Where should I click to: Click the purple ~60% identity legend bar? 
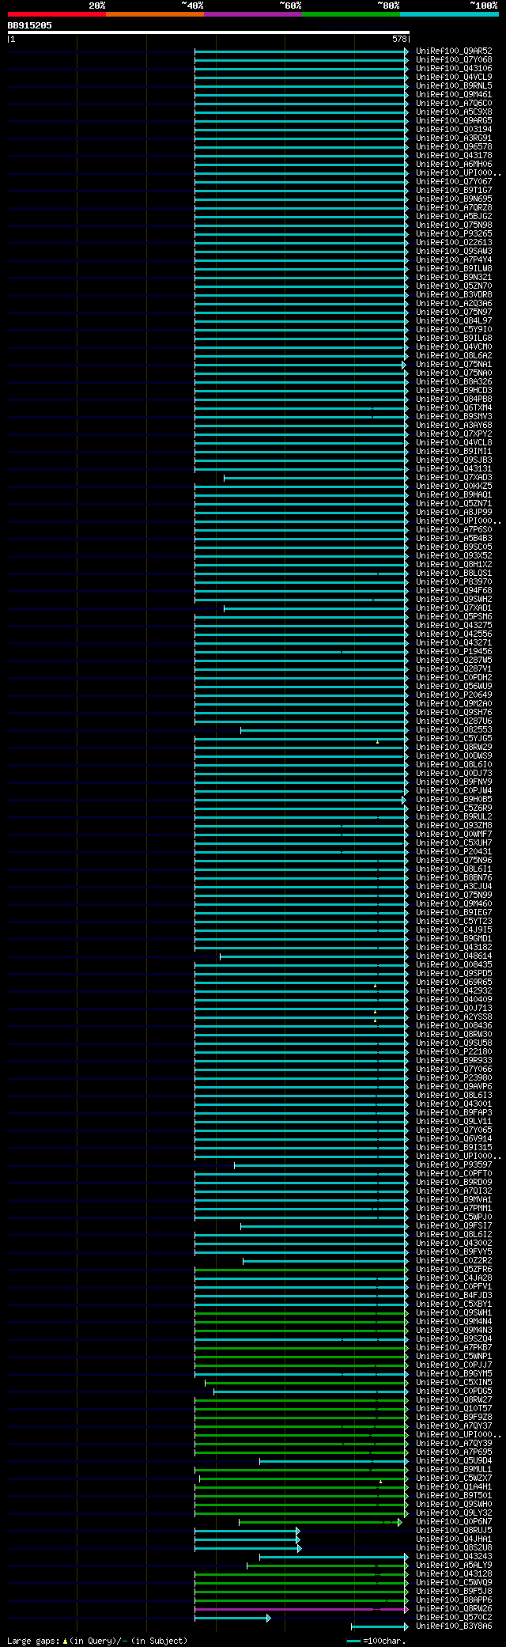click(253, 14)
